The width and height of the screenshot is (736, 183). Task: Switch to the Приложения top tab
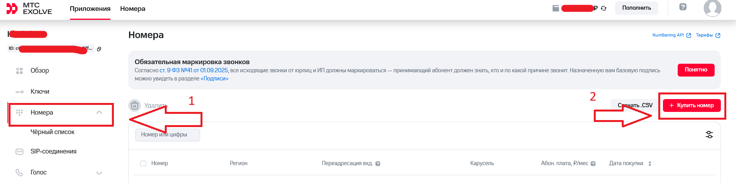pyautogui.click(x=90, y=9)
